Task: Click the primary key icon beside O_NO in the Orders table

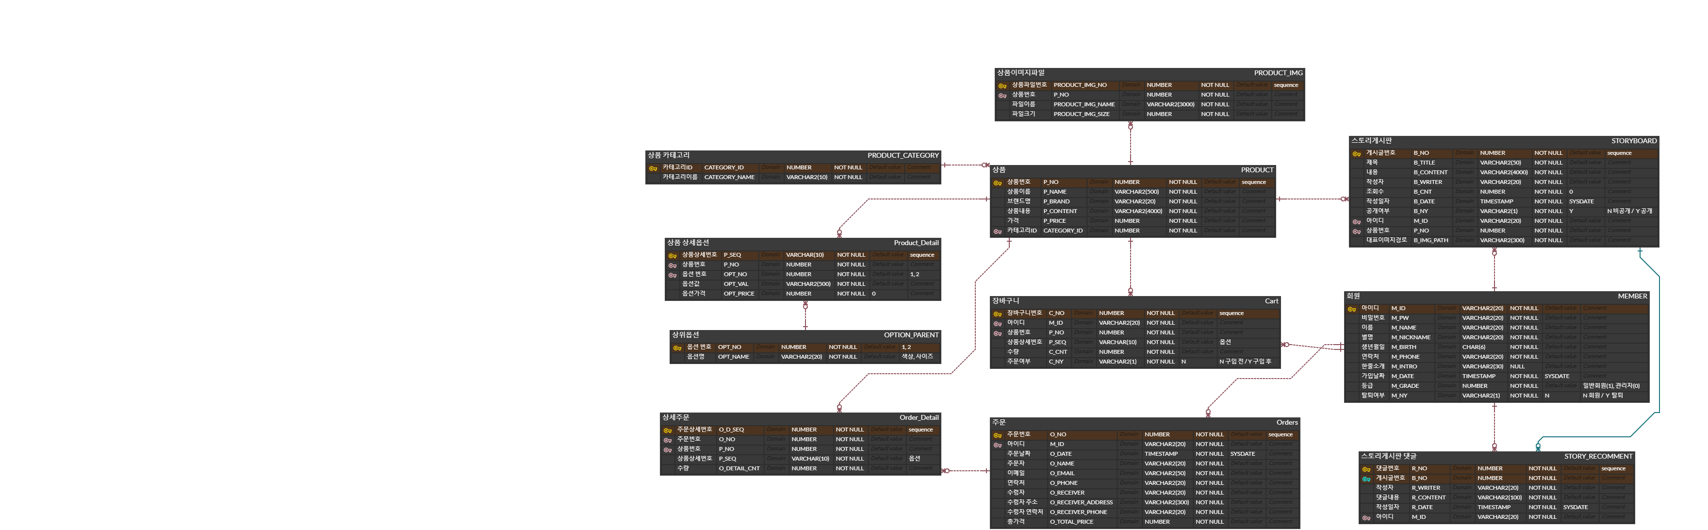Action: 997,435
